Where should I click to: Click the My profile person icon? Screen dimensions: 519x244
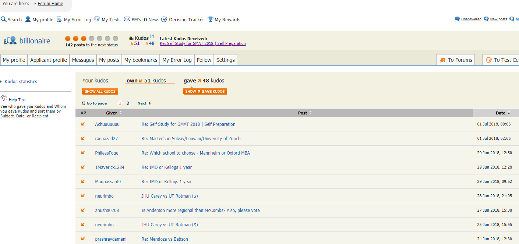(x=28, y=20)
